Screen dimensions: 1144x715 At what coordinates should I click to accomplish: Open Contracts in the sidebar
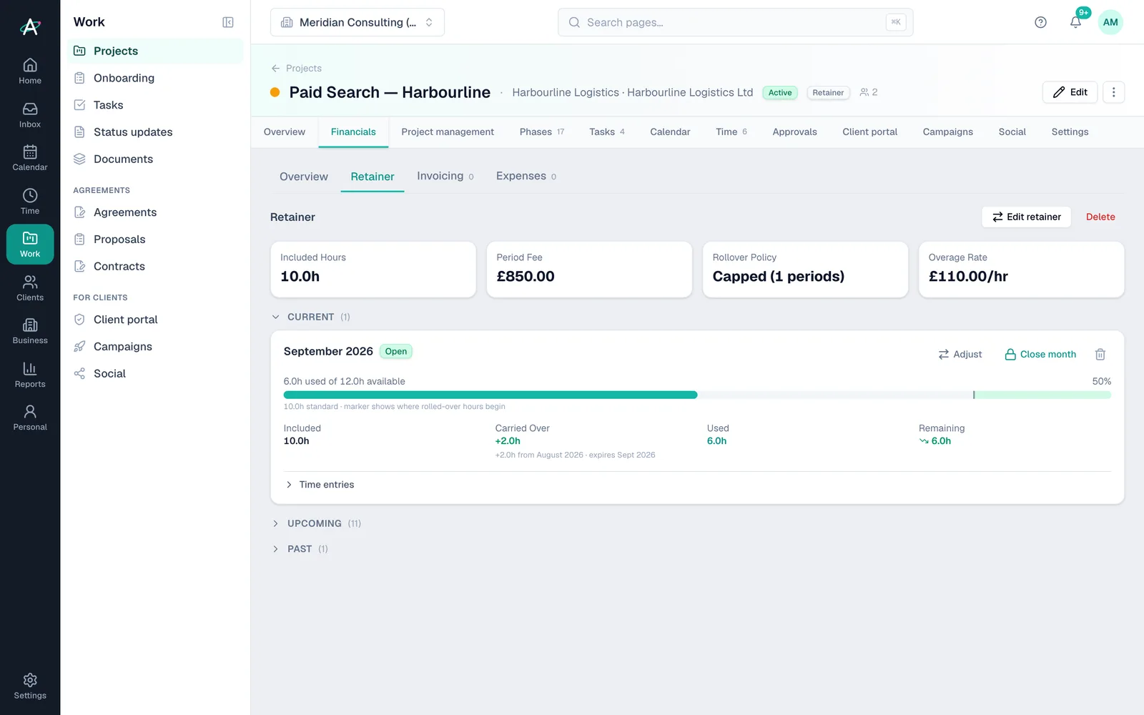click(x=155, y=266)
